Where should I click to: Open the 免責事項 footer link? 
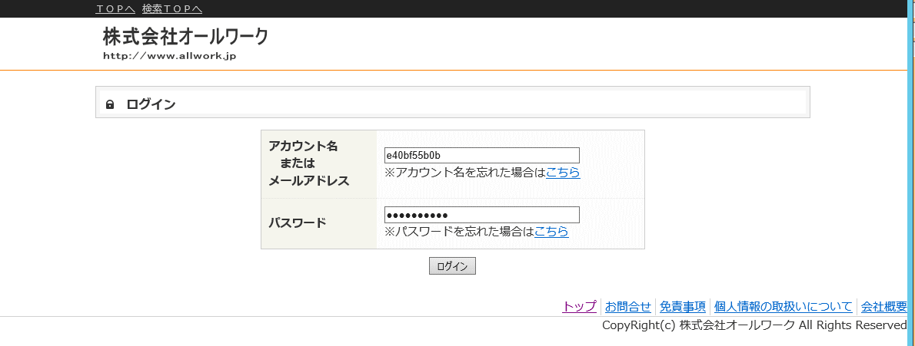(x=683, y=306)
